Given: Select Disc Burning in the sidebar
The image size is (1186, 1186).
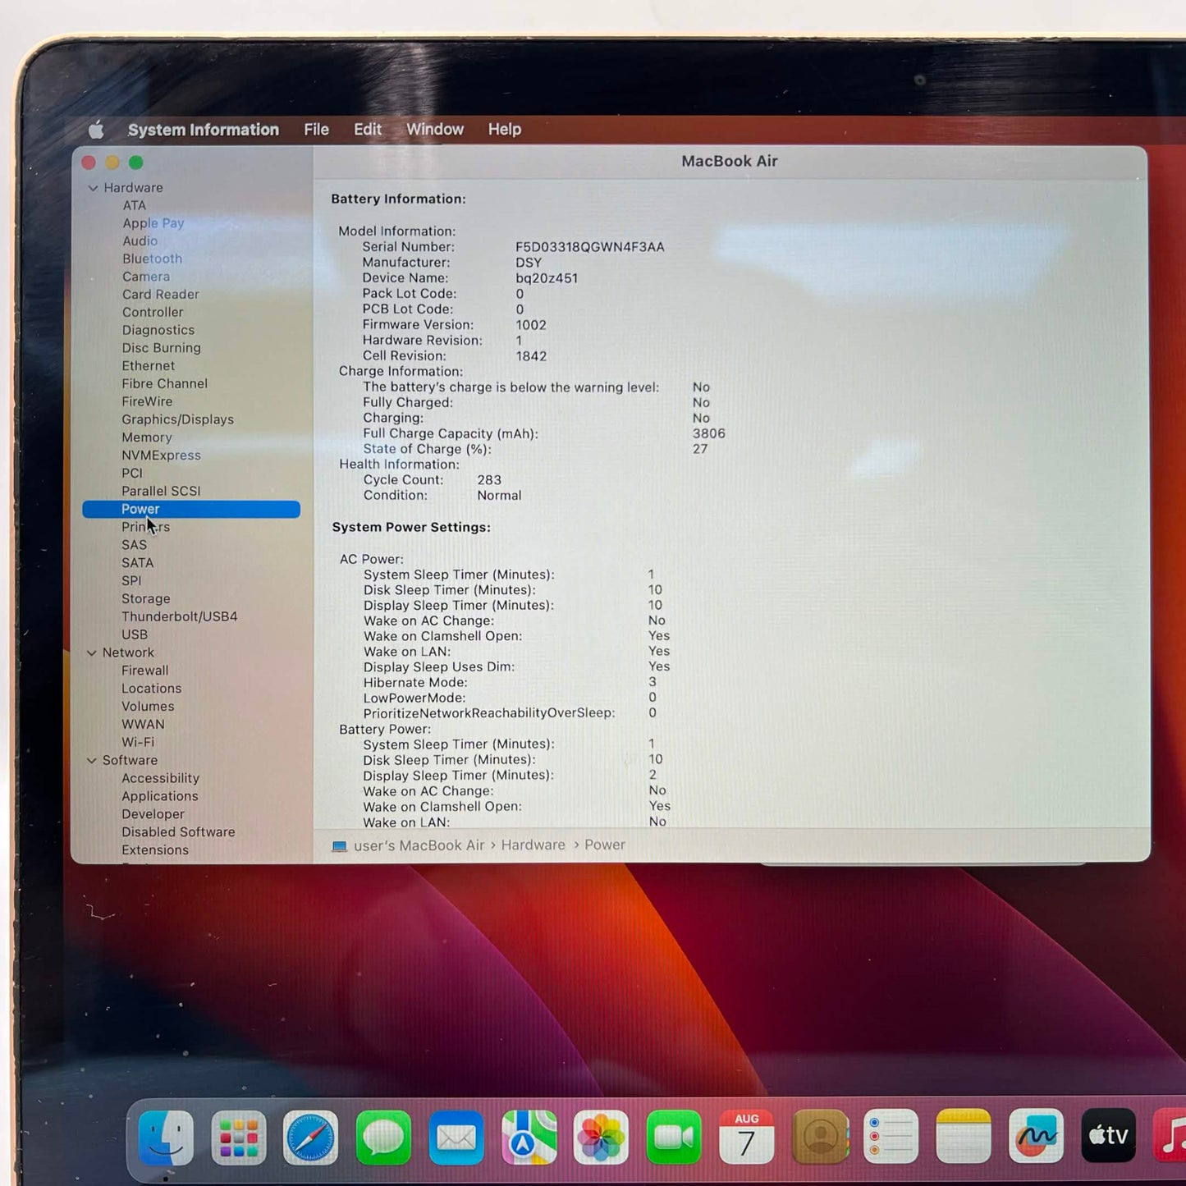Looking at the screenshot, I should tap(162, 348).
